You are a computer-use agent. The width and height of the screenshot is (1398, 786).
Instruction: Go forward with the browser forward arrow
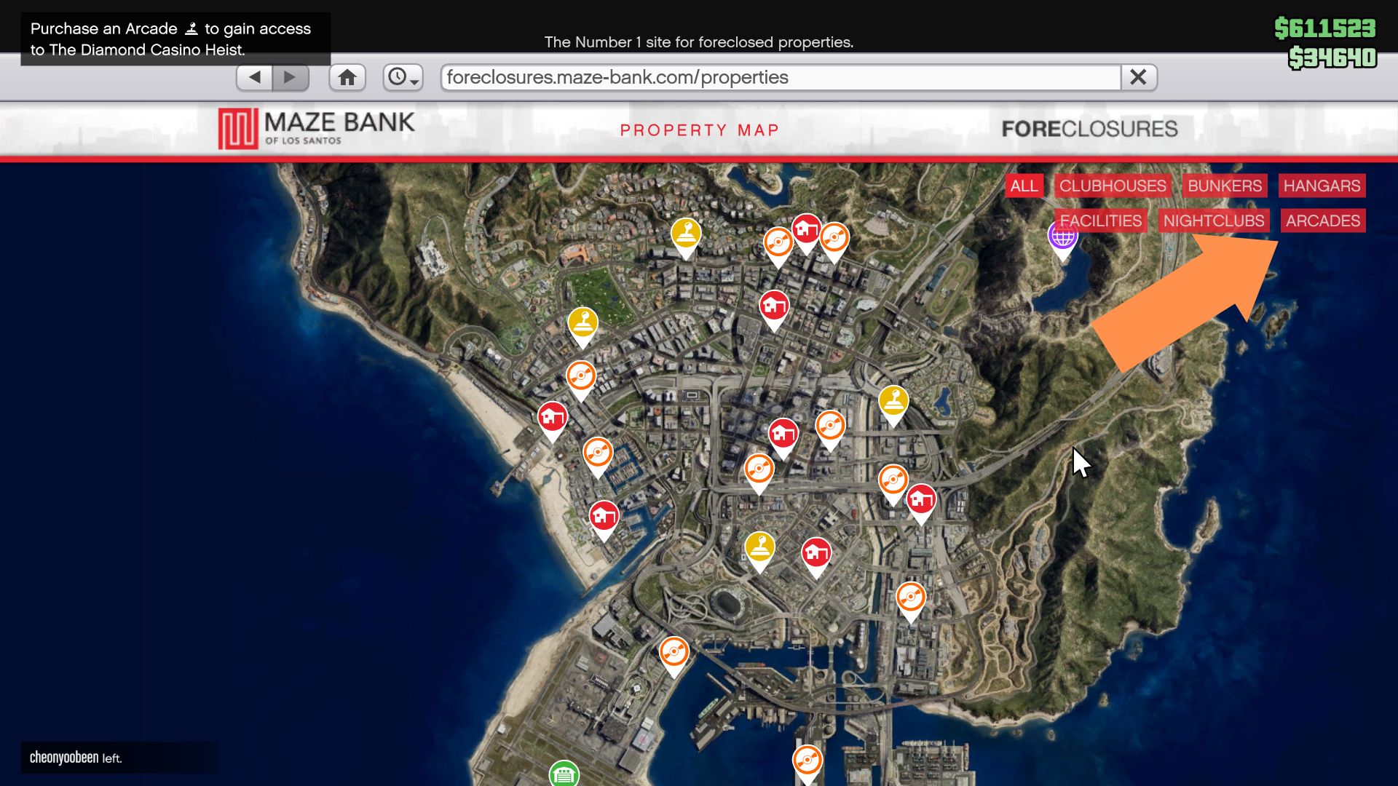pyautogui.click(x=290, y=77)
